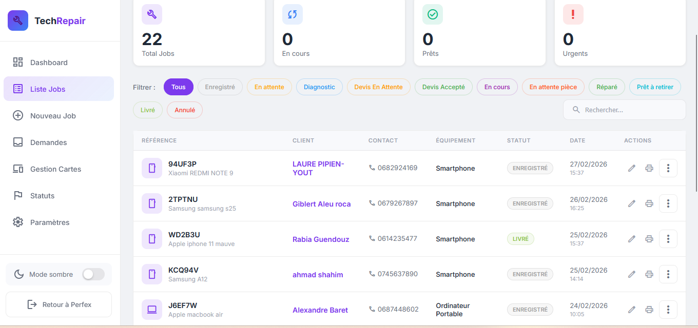This screenshot has width=698, height=328.
Task: Filter jobs by Enregistré status
Action: [220, 87]
